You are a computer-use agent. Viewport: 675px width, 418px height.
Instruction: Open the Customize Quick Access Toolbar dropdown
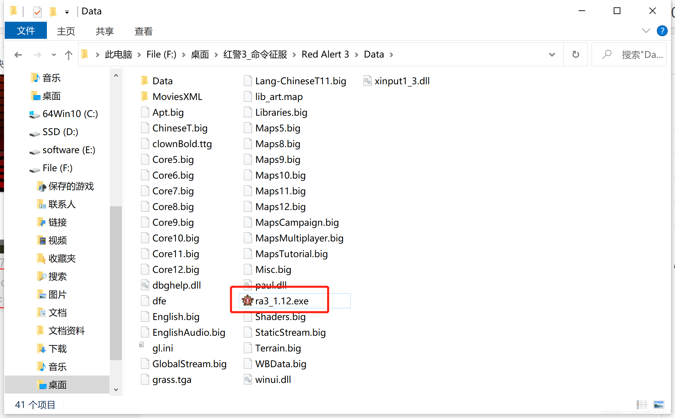click(x=67, y=12)
